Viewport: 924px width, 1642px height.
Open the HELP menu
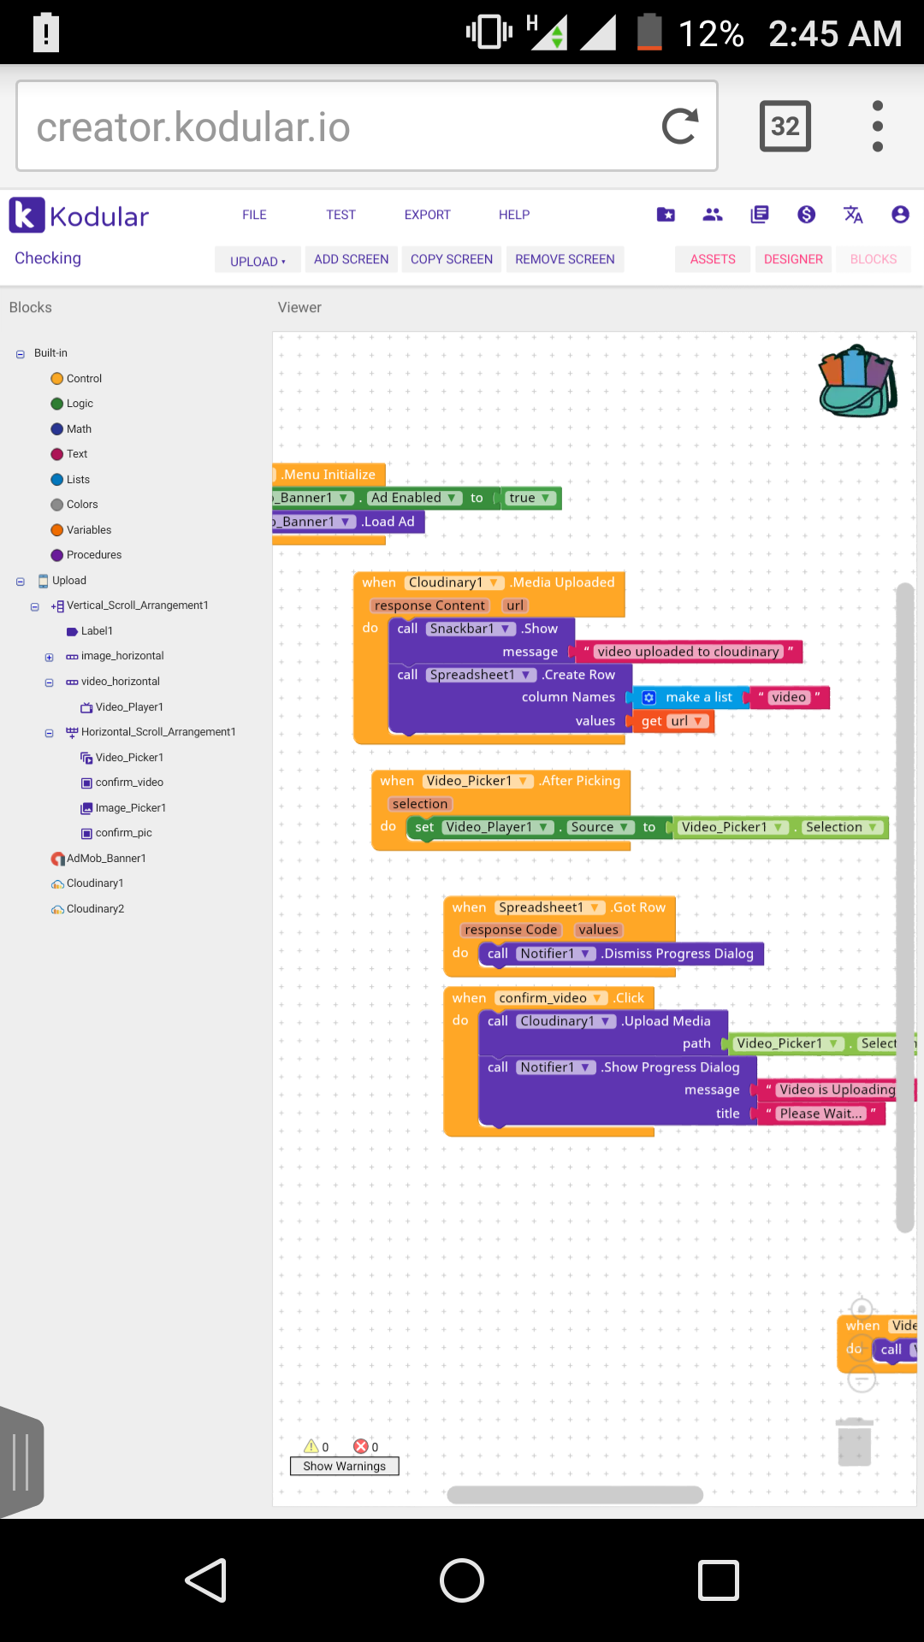(x=514, y=215)
